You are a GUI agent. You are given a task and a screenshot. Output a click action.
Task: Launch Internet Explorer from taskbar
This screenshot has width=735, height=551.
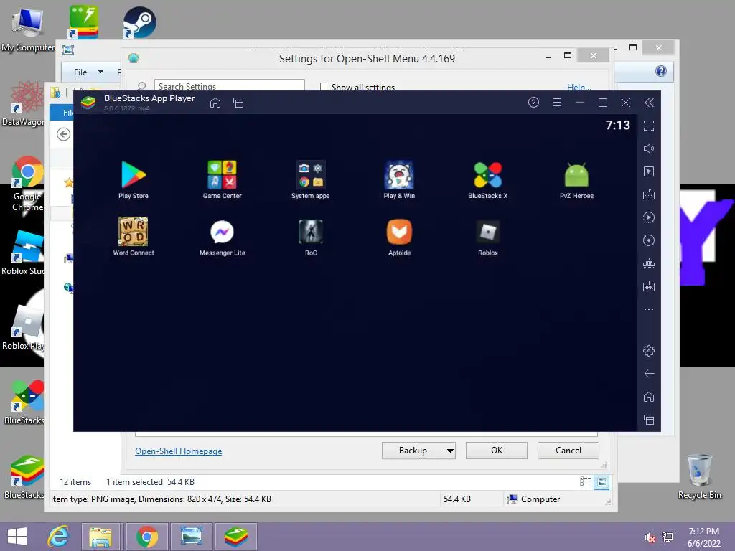[x=59, y=537]
